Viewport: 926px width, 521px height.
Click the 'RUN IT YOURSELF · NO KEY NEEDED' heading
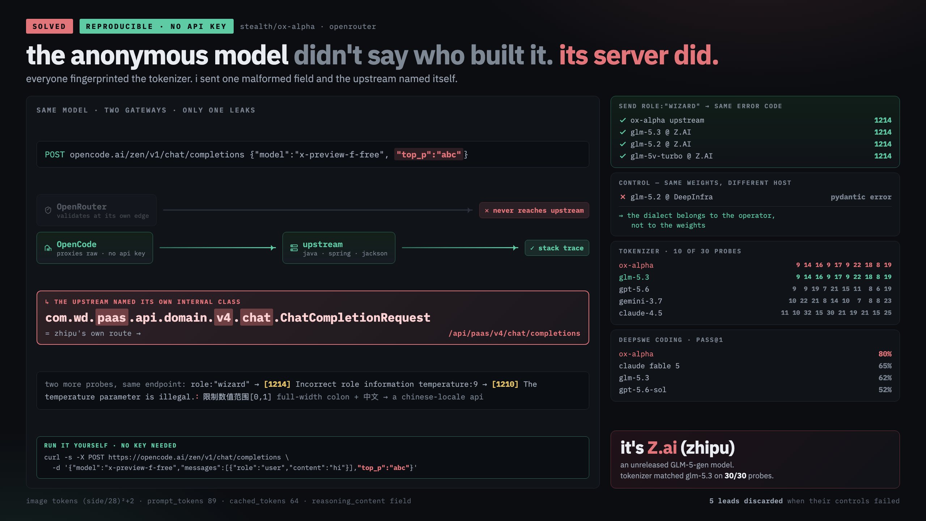click(x=110, y=445)
